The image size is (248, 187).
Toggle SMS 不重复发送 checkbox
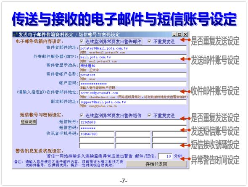tap(149, 116)
